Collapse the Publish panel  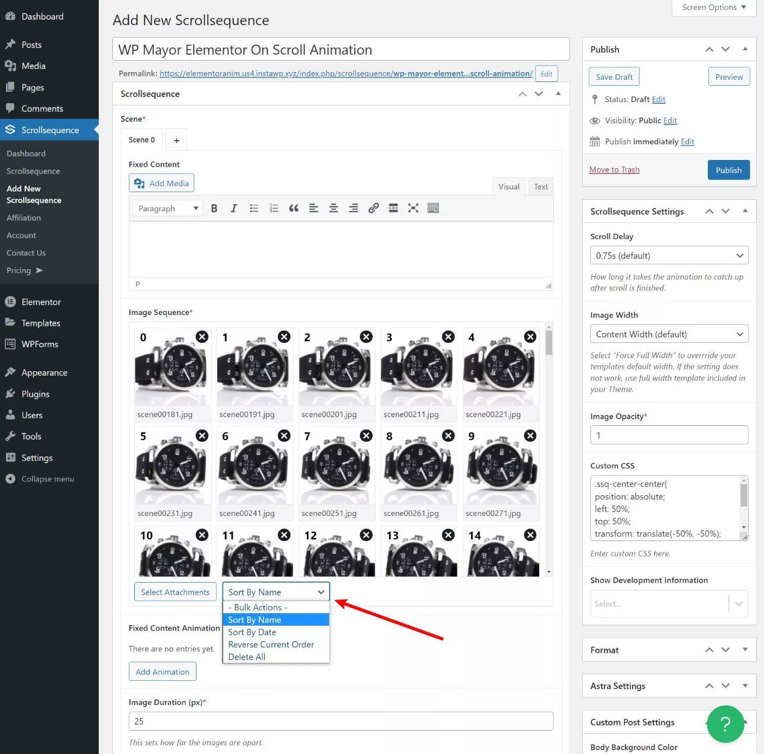coord(745,49)
